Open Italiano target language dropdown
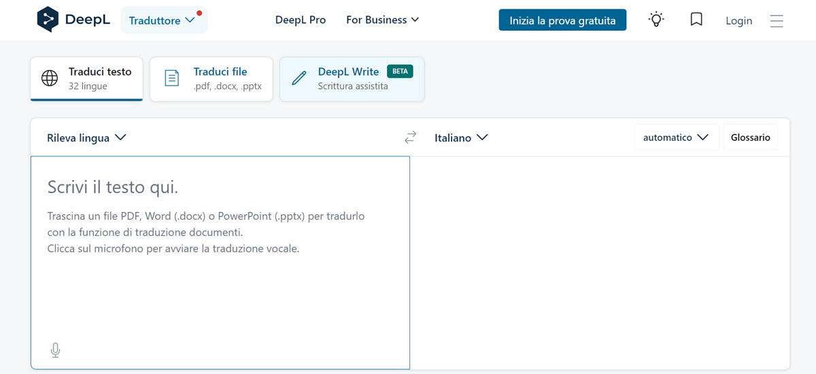 point(461,137)
